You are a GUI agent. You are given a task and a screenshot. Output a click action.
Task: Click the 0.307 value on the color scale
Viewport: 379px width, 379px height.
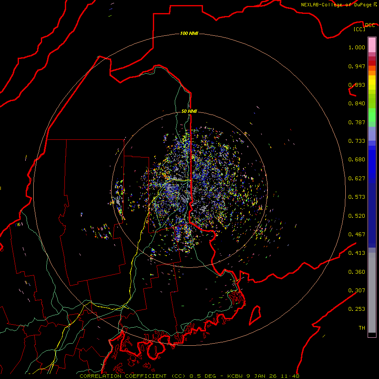point(357,290)
